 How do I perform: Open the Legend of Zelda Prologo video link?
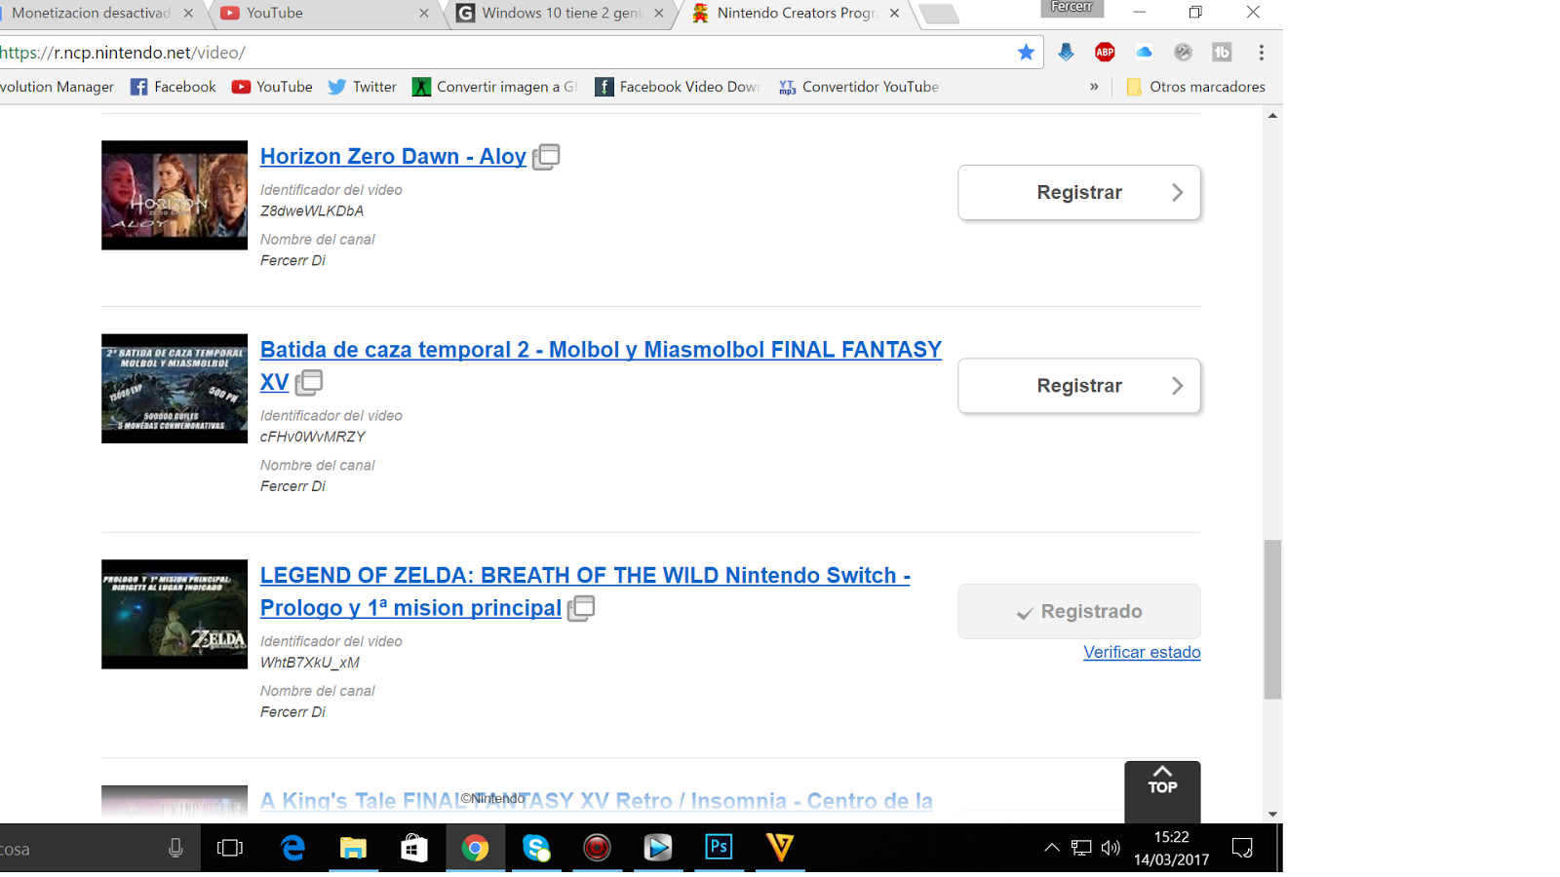(585, 591)
